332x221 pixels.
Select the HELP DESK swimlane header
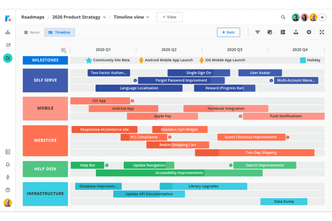45,169
